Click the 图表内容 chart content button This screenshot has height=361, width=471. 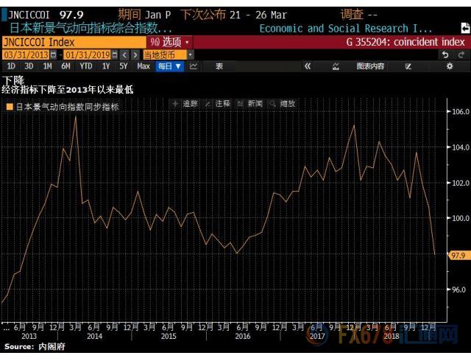pos(370,66)
